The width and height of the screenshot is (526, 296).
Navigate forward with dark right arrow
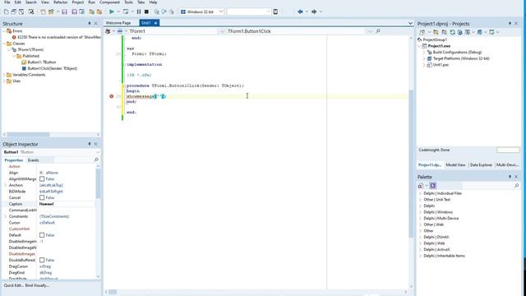click(x=314, y=12)
